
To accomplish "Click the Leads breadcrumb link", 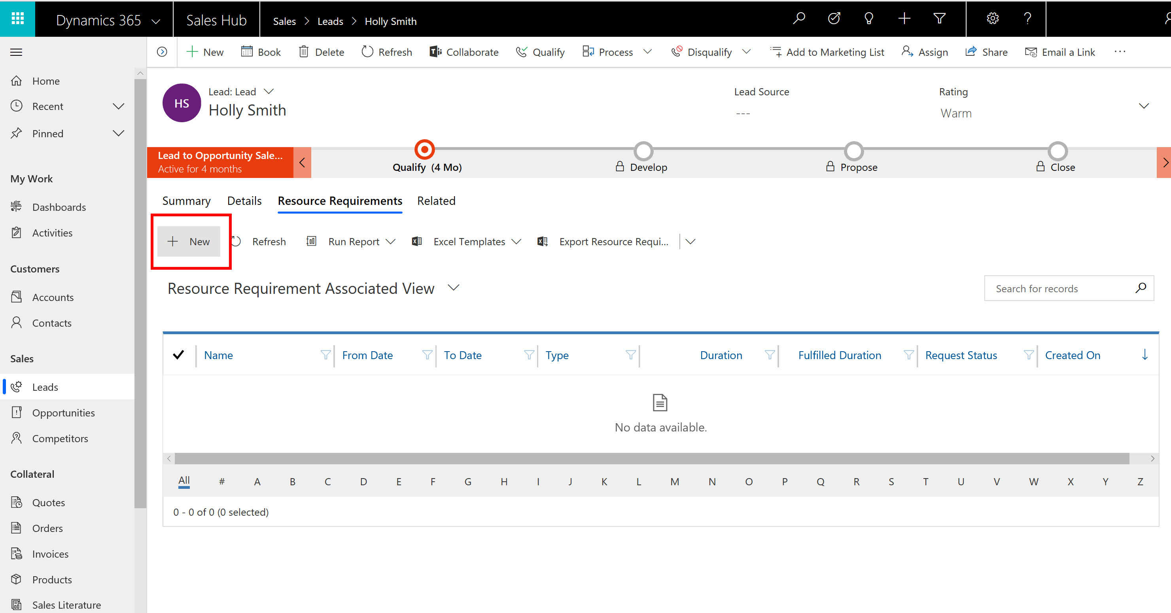I will [x=330, y=21].
